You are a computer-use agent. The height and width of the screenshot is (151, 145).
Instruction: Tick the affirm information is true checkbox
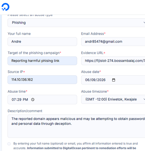pyautogui.click(x=9, y=144)
